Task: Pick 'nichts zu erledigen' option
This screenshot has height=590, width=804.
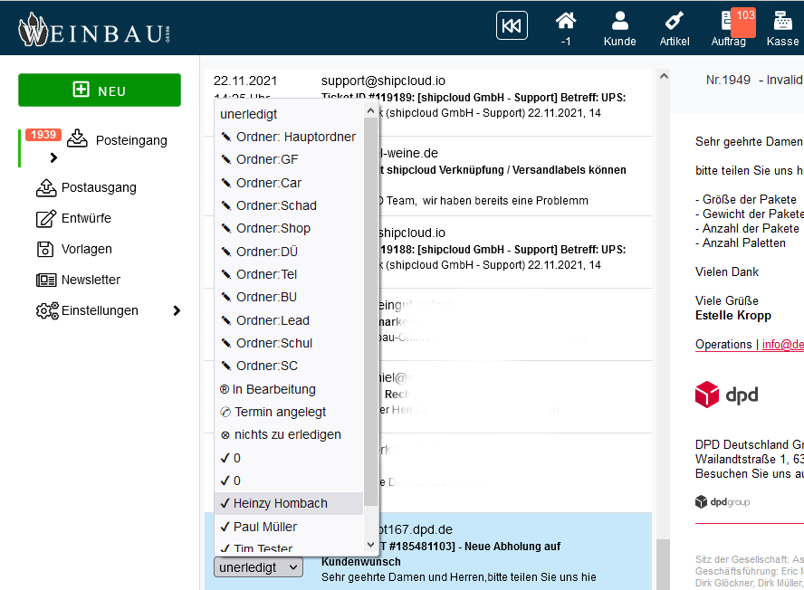Action: (287, 434)
